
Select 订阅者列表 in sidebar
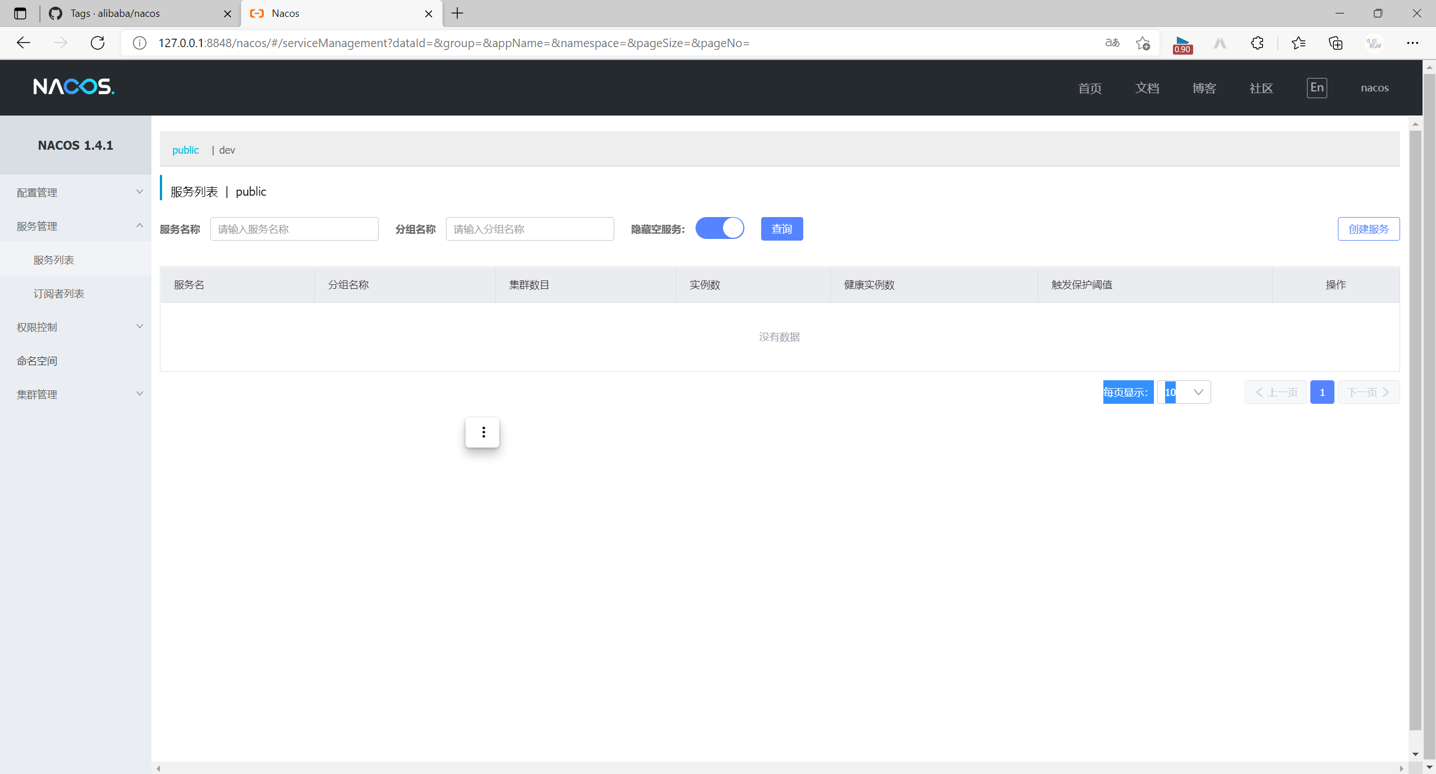[x=59, y=293]
